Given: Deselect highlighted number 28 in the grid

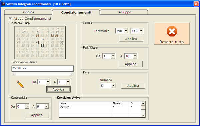Looking at the screenshot, I should 52,36.
